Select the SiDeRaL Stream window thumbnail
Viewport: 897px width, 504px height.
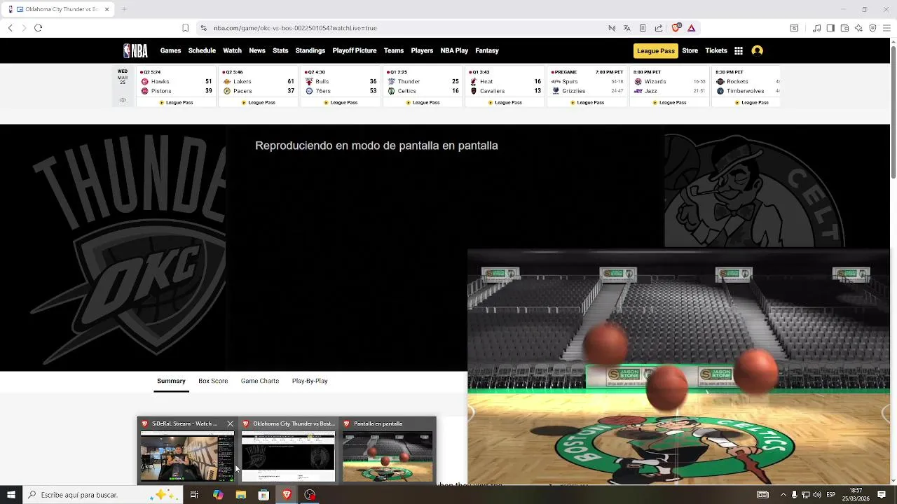pos(187,456)
